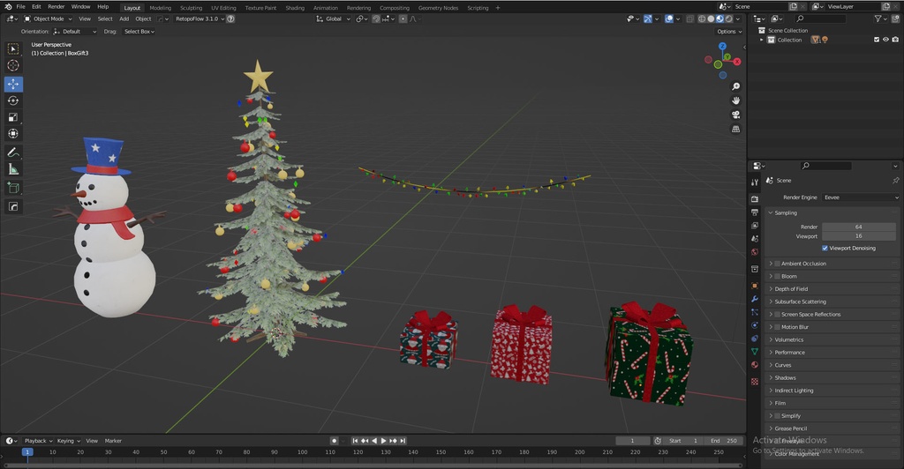Open the Orientation Default dropdown
The width and height of the screenshot is (904, 469).
[x=75, y=32]
